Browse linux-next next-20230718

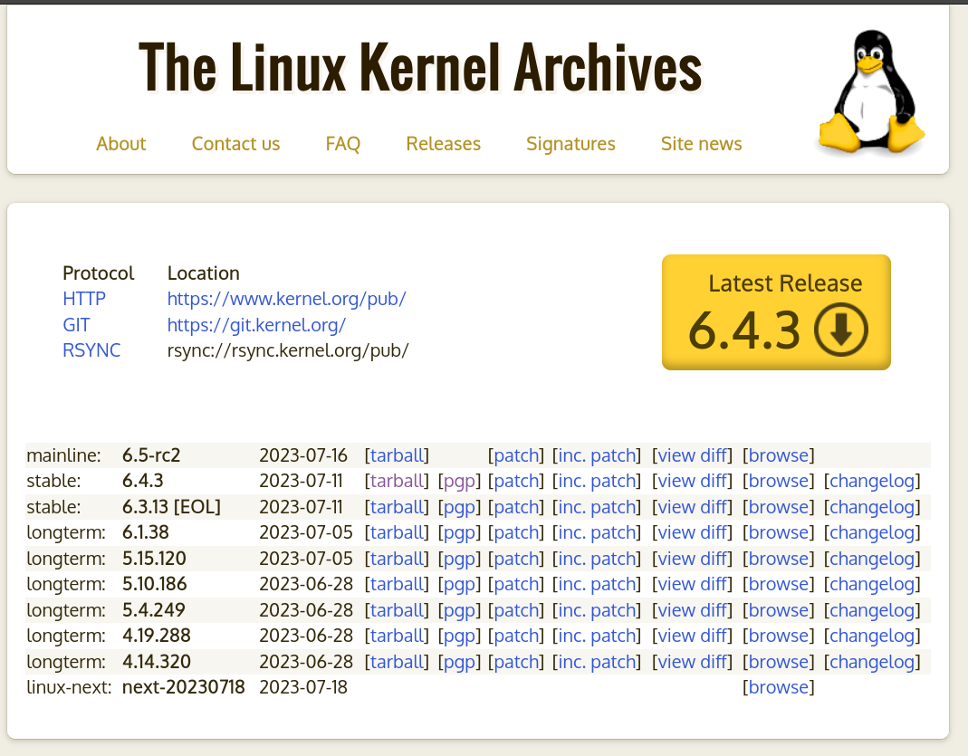(x=779, y=687)
